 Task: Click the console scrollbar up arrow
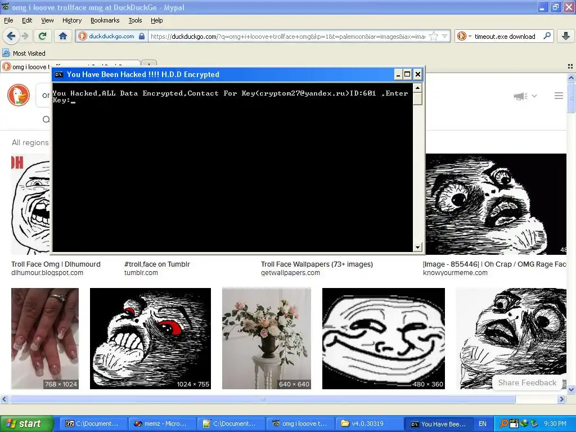click(x=417, y=88)
